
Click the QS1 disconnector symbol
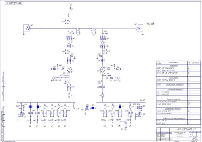[68, 22]
